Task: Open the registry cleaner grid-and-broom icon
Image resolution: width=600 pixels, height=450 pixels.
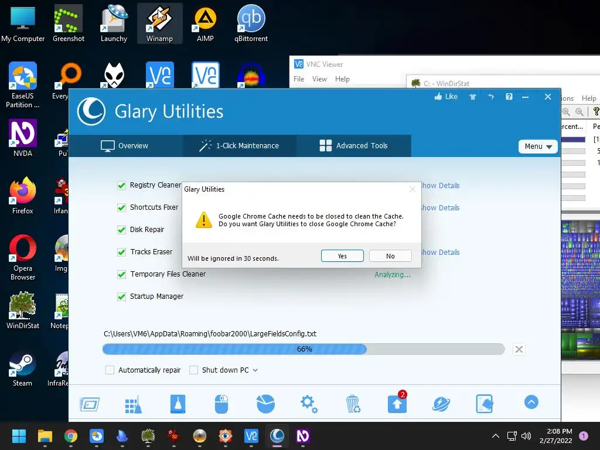Action: (x=133, y=404)
